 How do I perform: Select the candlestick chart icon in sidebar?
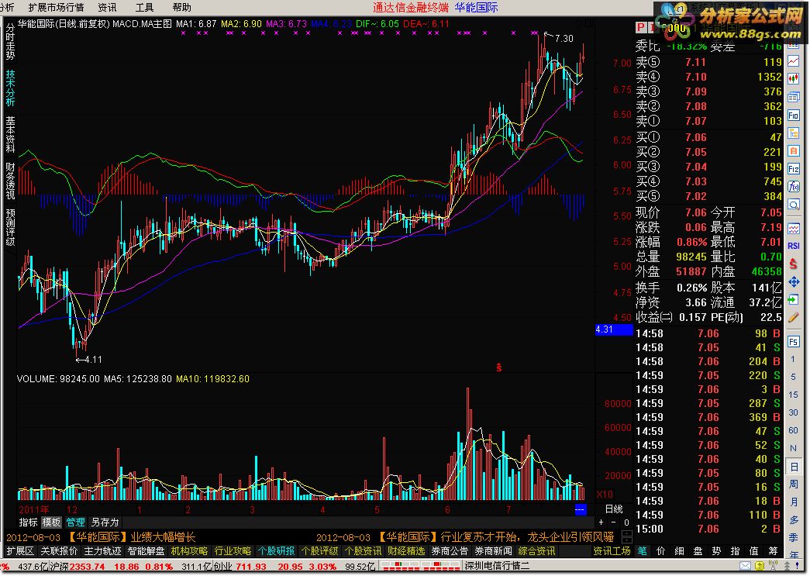[x=794, y=79]
